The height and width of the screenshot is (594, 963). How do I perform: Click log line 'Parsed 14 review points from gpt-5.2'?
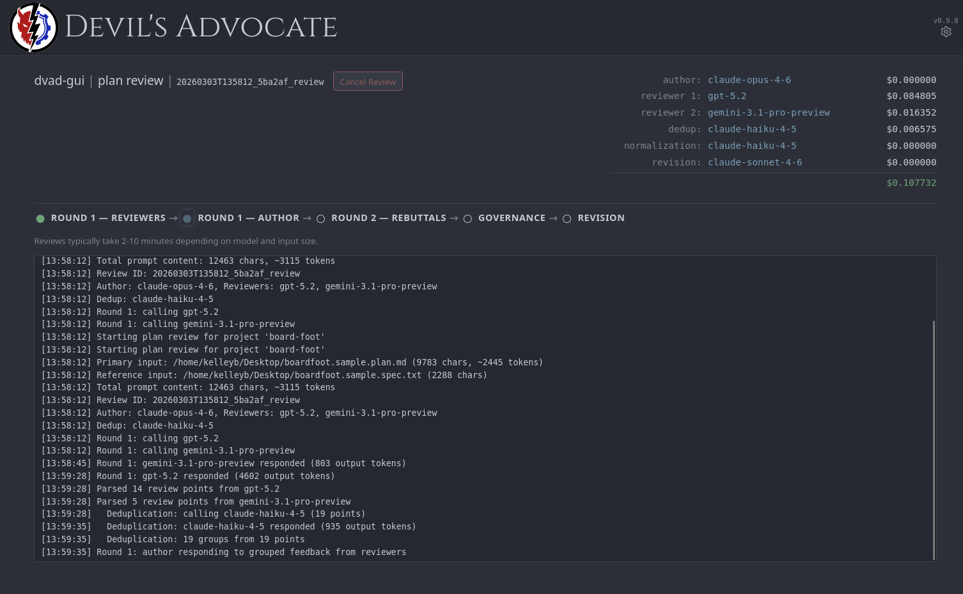160,489
